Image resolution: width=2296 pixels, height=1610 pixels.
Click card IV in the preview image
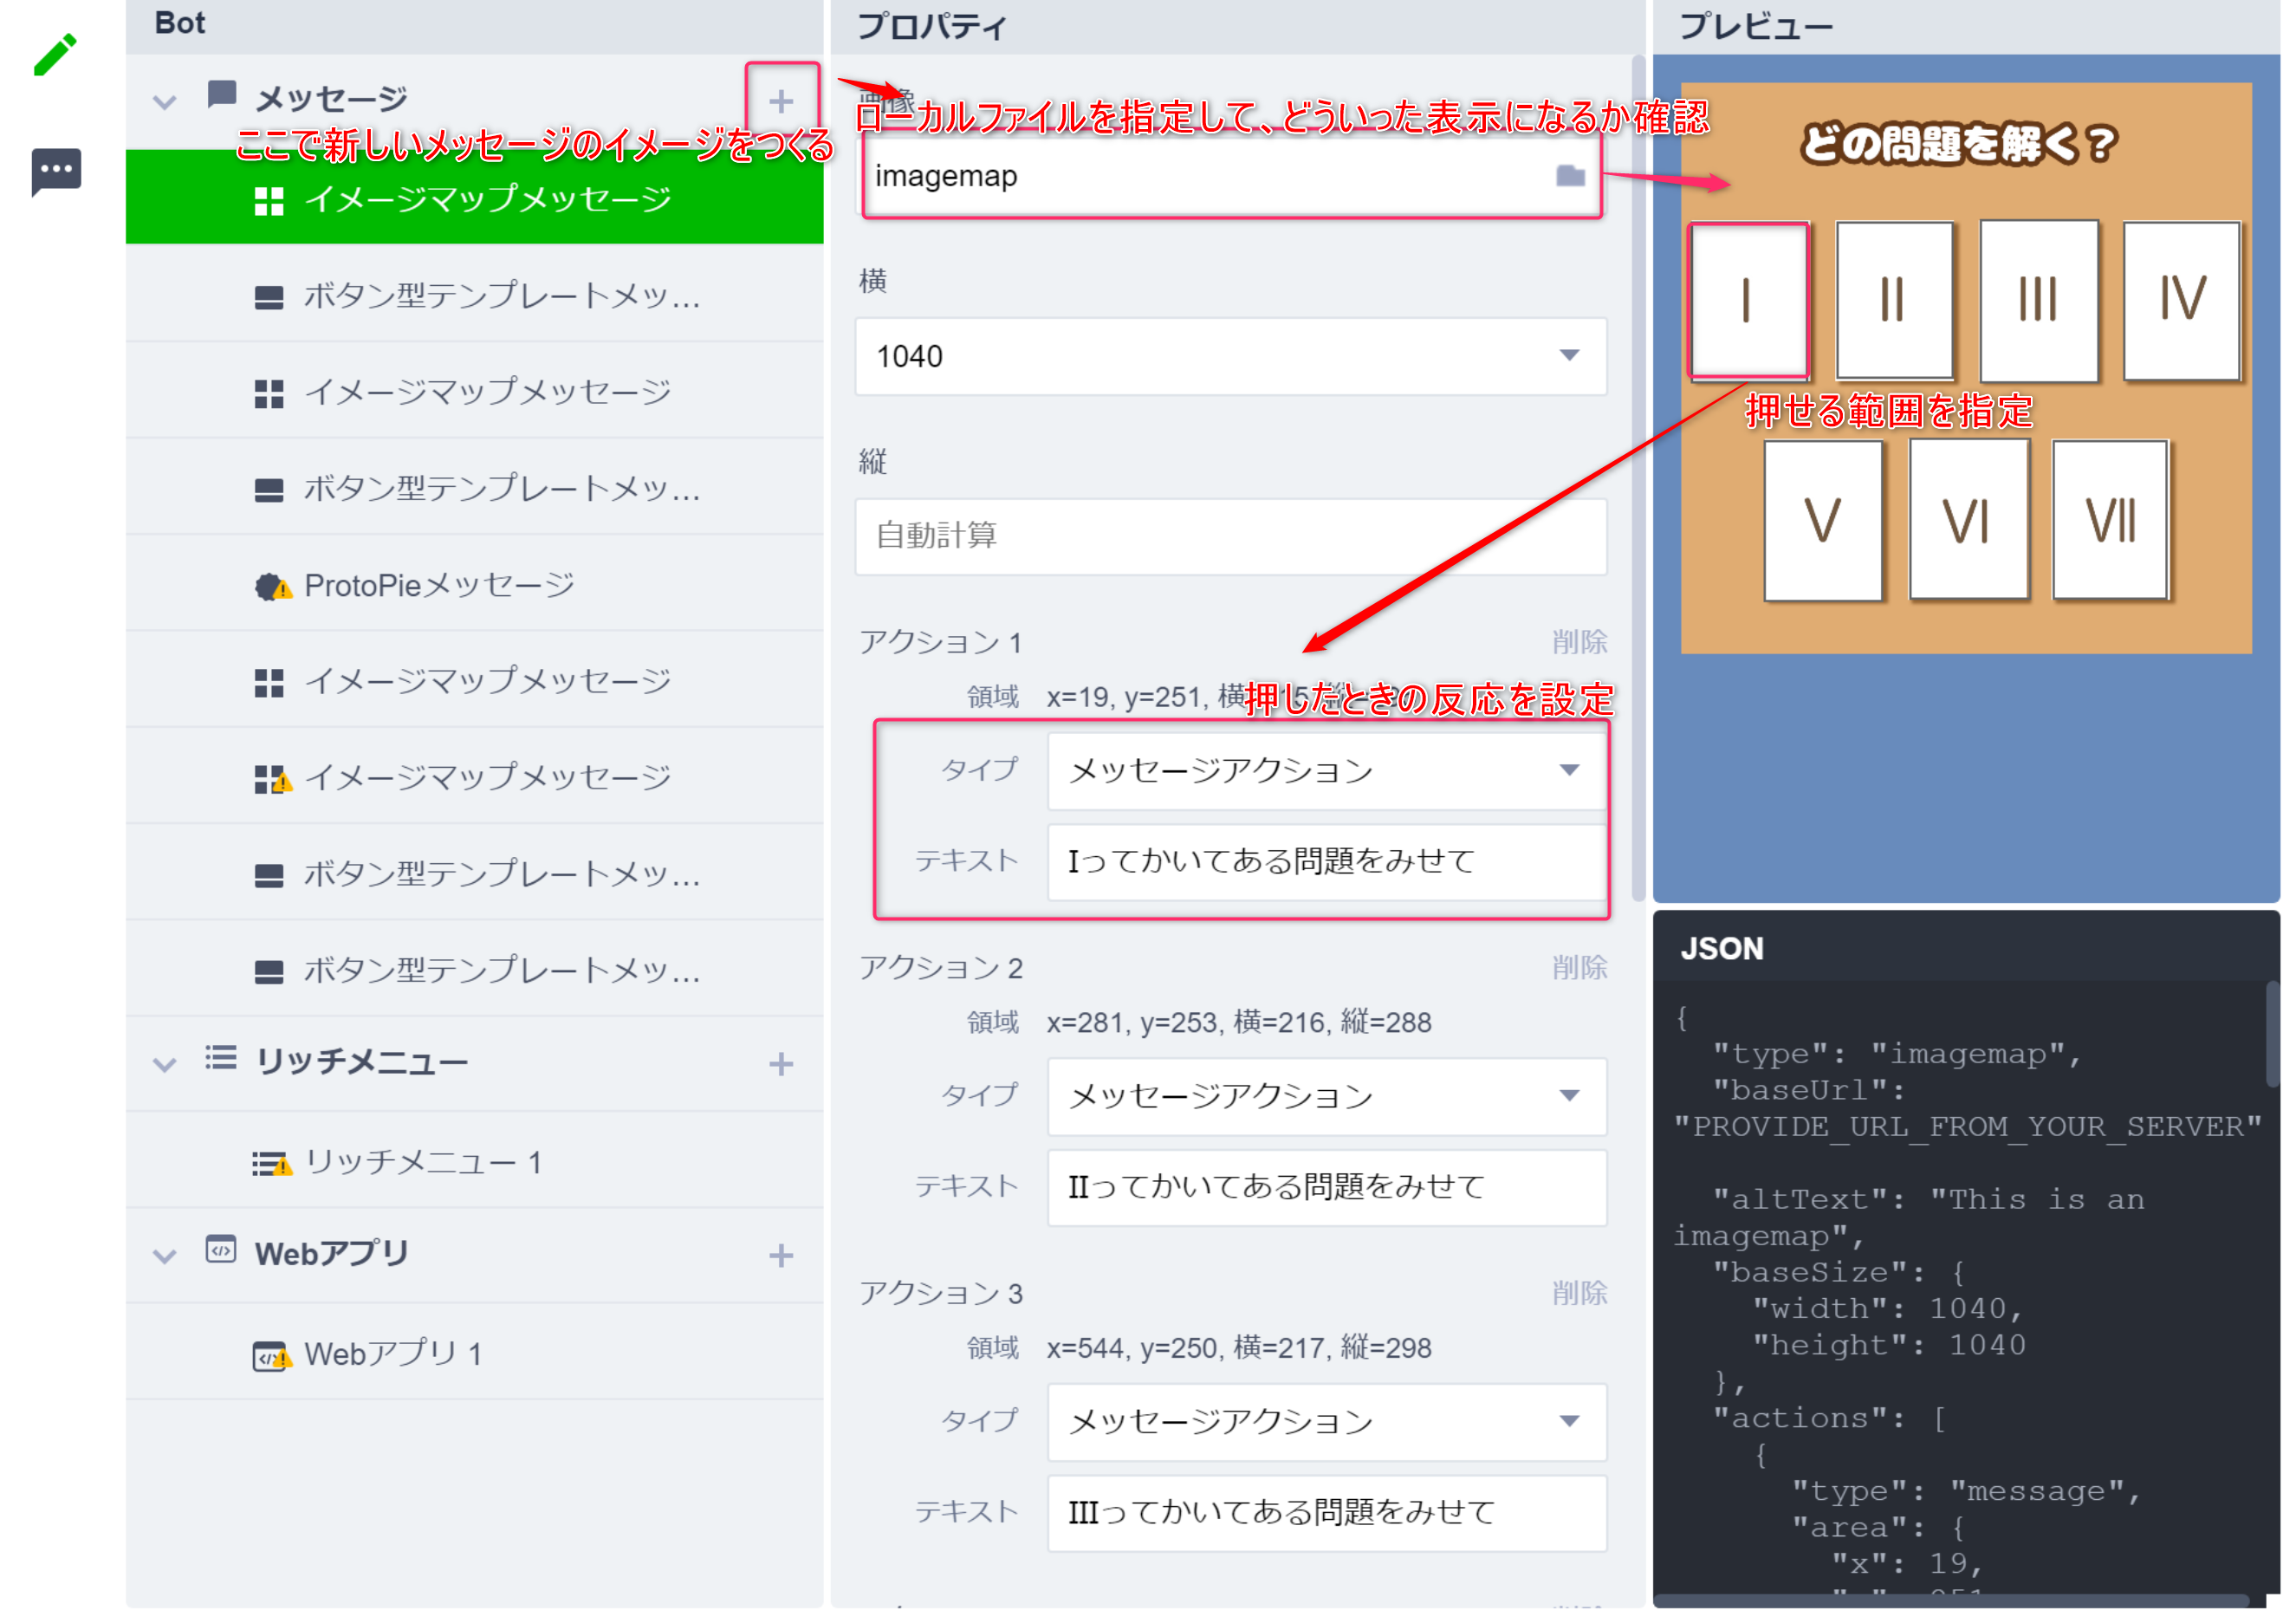(x=2182, y=300)
